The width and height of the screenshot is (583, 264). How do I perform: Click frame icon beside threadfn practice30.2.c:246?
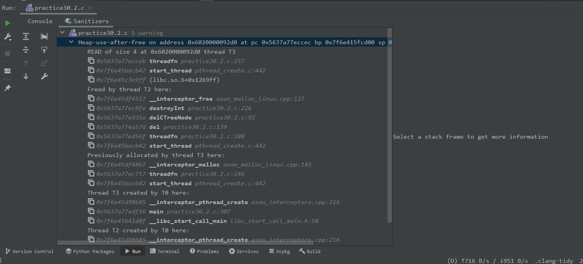click(91, 174)
